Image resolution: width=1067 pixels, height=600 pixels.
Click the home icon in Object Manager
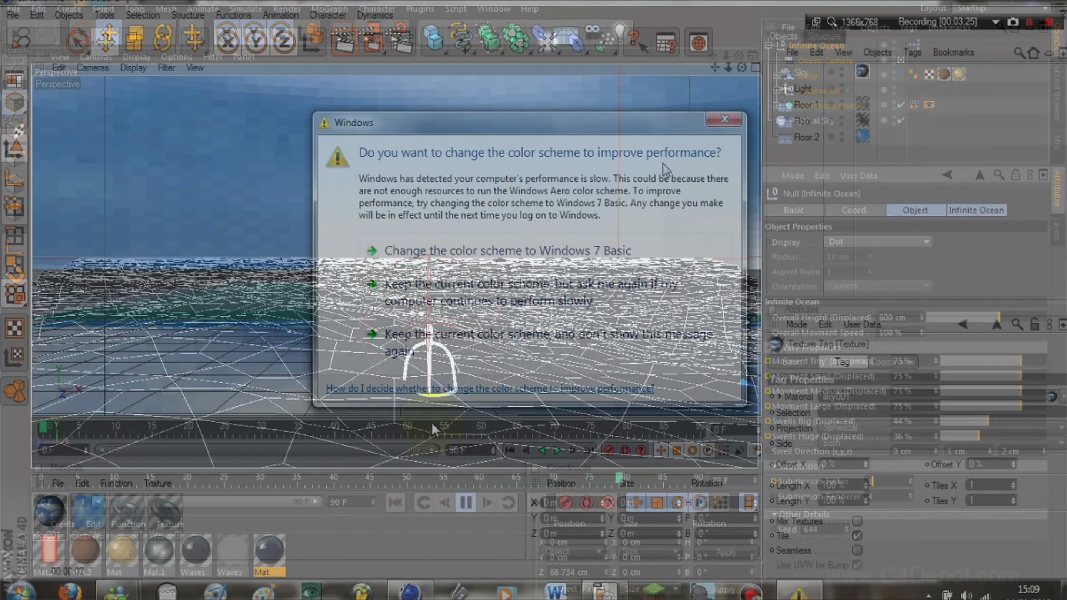pyautogui.click(x=1033, y=52)
